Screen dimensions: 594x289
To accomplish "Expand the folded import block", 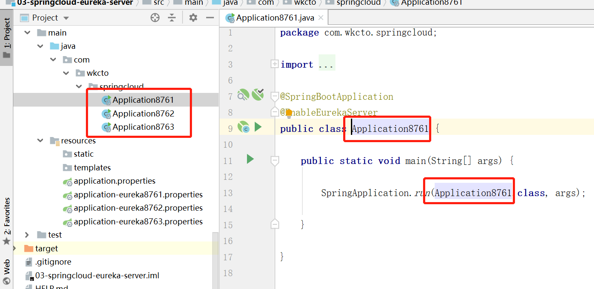I will pos(274,64).
